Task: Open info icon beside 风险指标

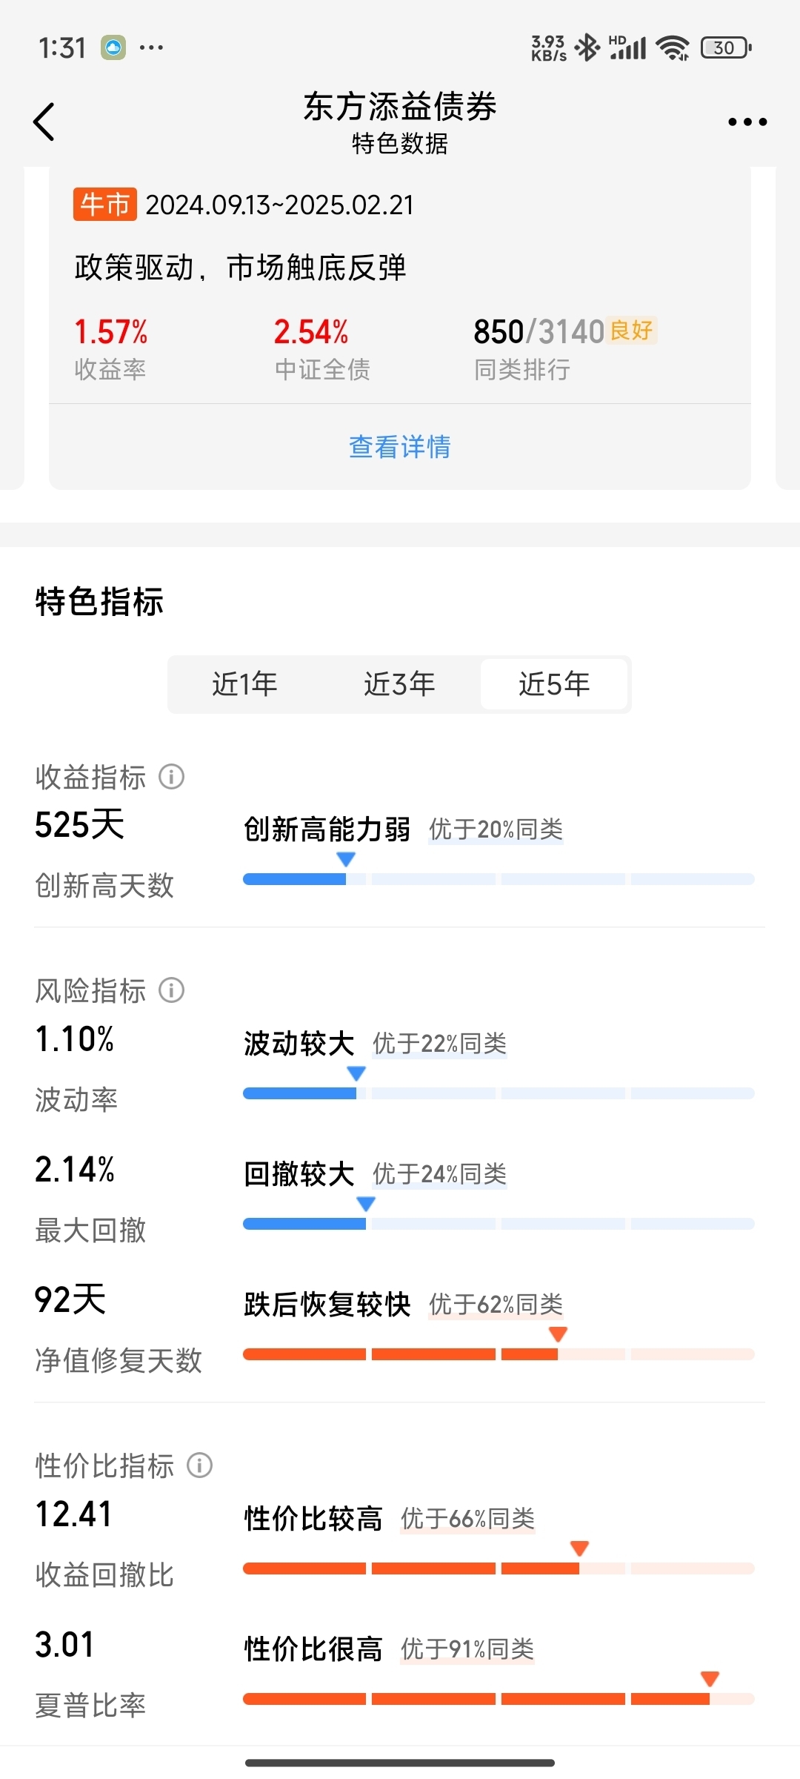Action: pyautogui.click(x=171, y=990)
